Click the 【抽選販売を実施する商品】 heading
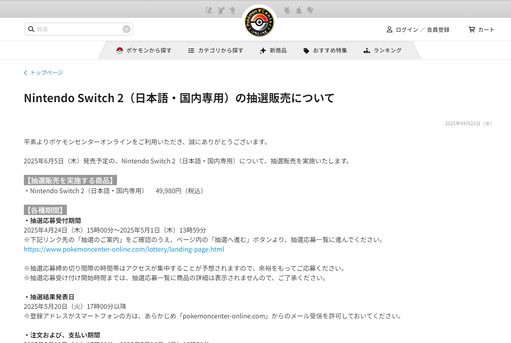 (70, 180)
